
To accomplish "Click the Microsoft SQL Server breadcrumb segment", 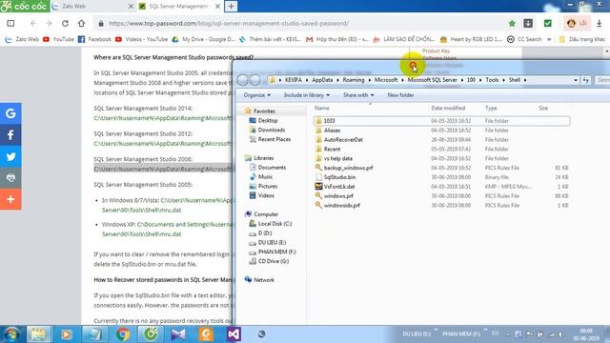I will coord(432,80).
